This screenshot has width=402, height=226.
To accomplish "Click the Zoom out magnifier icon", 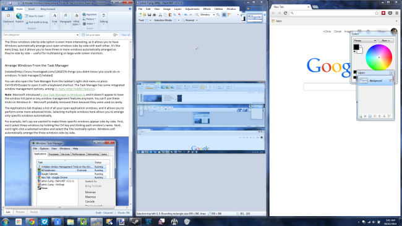I will (x=197, y=15).
